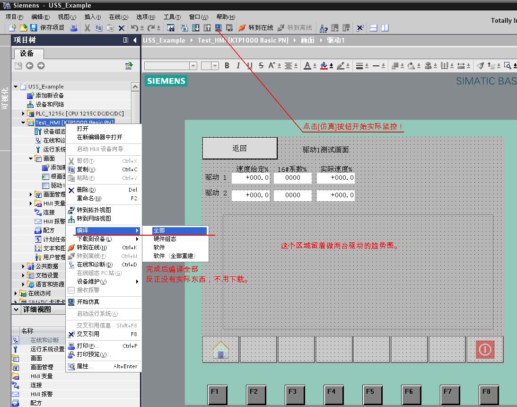Collapse the 详细视图 panel
The height and width of the screenshot is (407, 517).
(16, 310)
